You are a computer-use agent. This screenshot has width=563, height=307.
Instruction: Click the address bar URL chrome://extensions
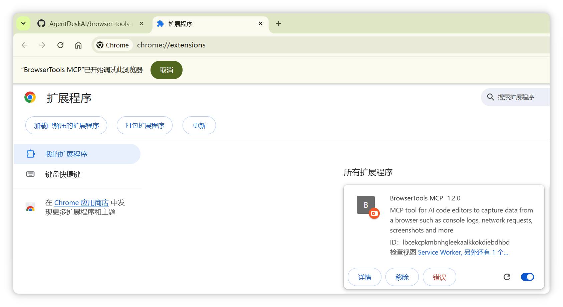171,45
